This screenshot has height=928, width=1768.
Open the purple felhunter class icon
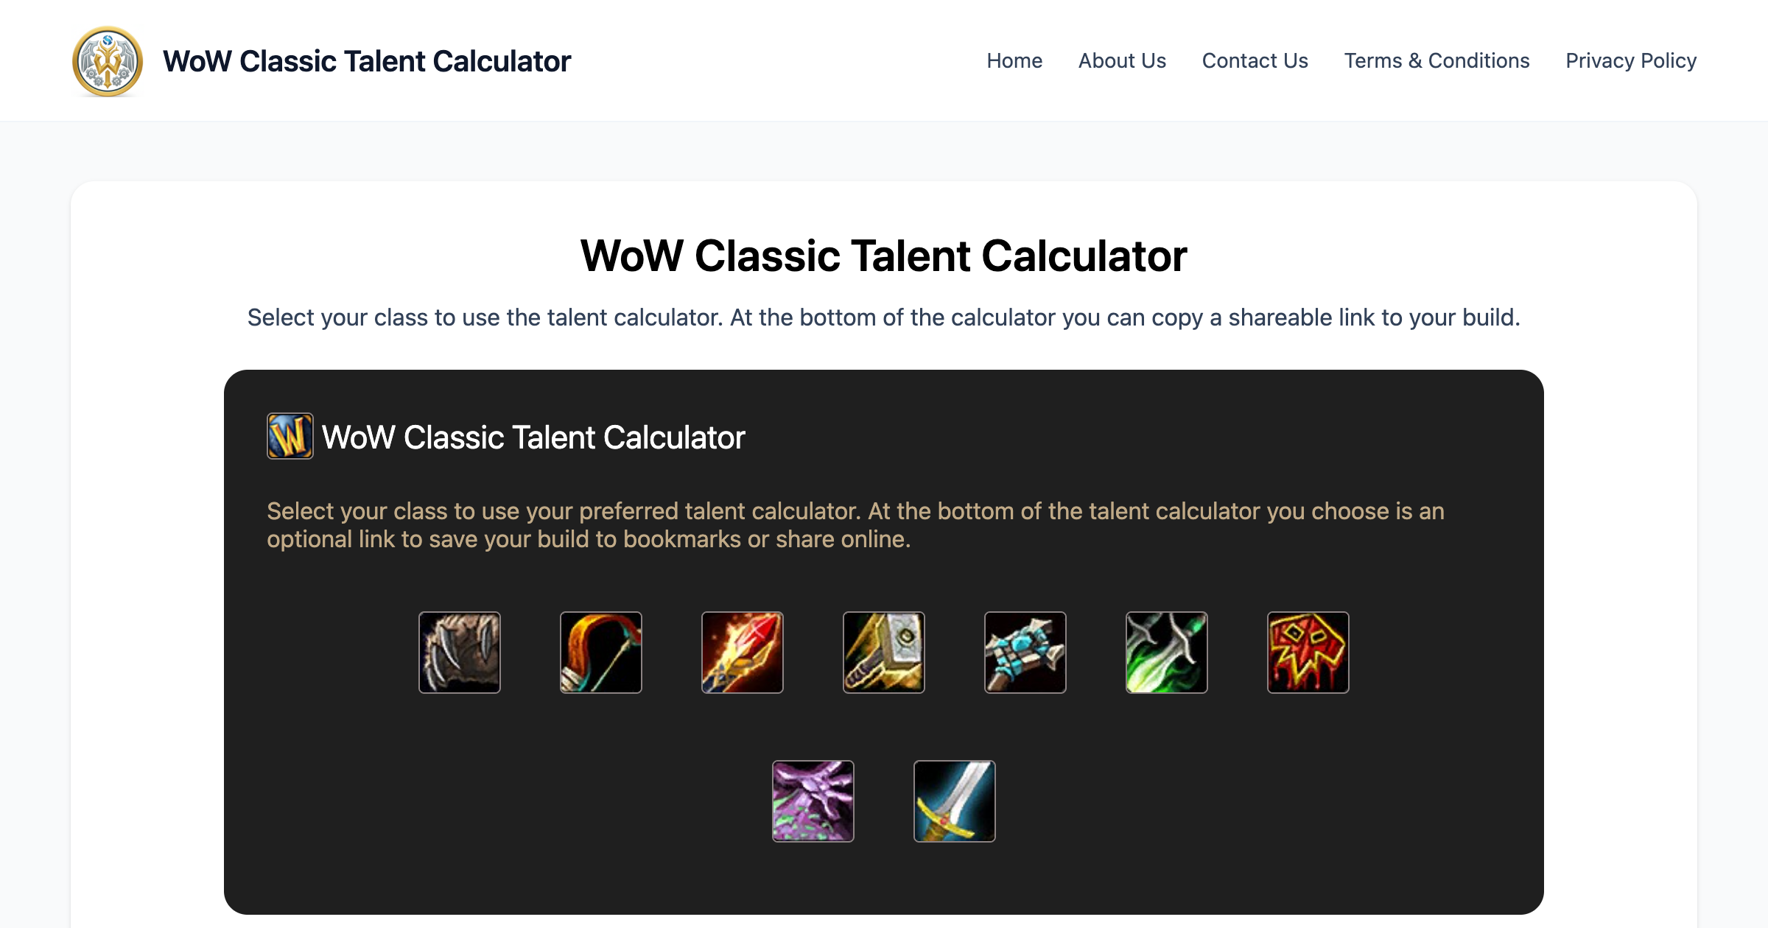tap(813, 801)
